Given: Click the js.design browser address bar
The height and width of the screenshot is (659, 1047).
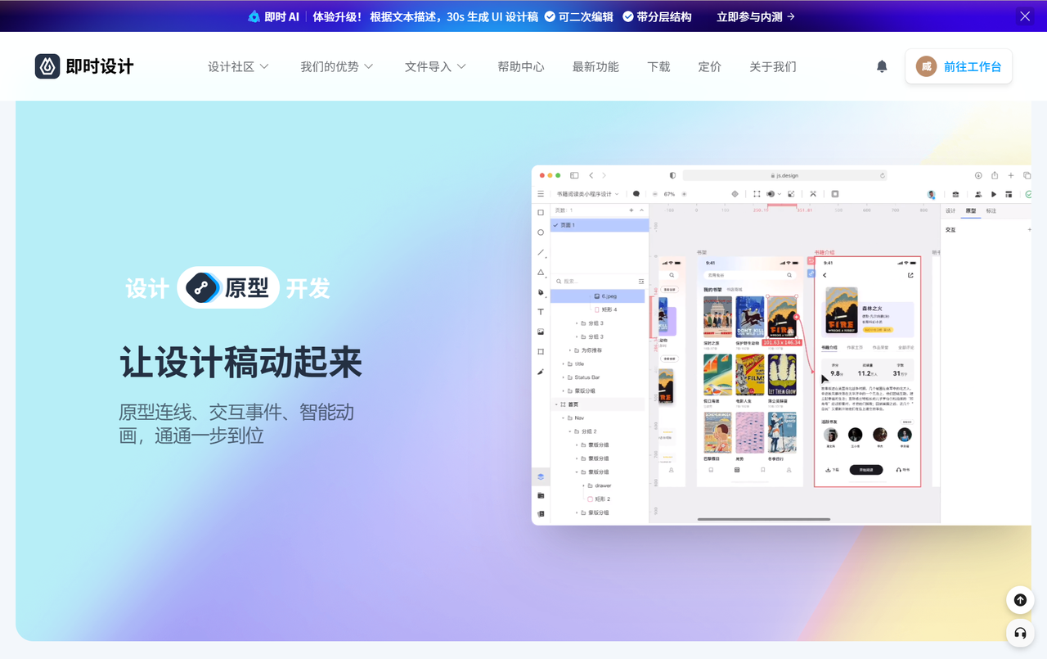Looking at the screenshot, I should tap(784, 175).
